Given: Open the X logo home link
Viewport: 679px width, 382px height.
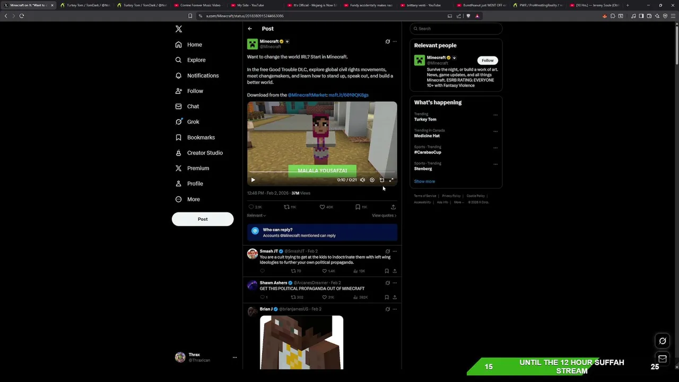Looking at the screenshot, I should point(179,29).
